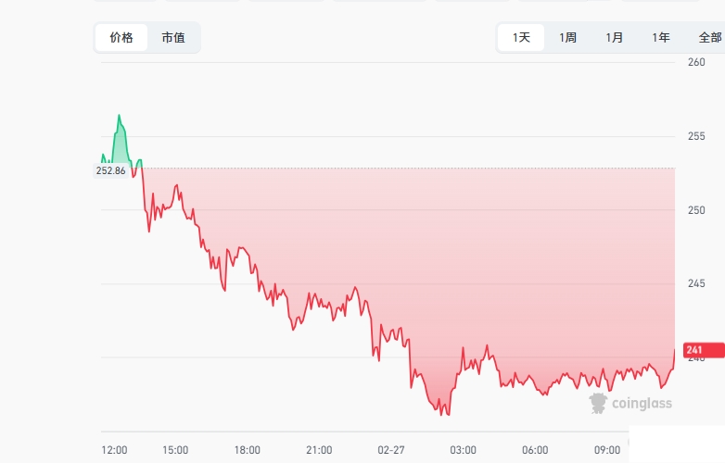Click the 02-27 date axis label
The width and height of the screenshot is (725, 463).
pyautogui.click(x=391, y=450)
